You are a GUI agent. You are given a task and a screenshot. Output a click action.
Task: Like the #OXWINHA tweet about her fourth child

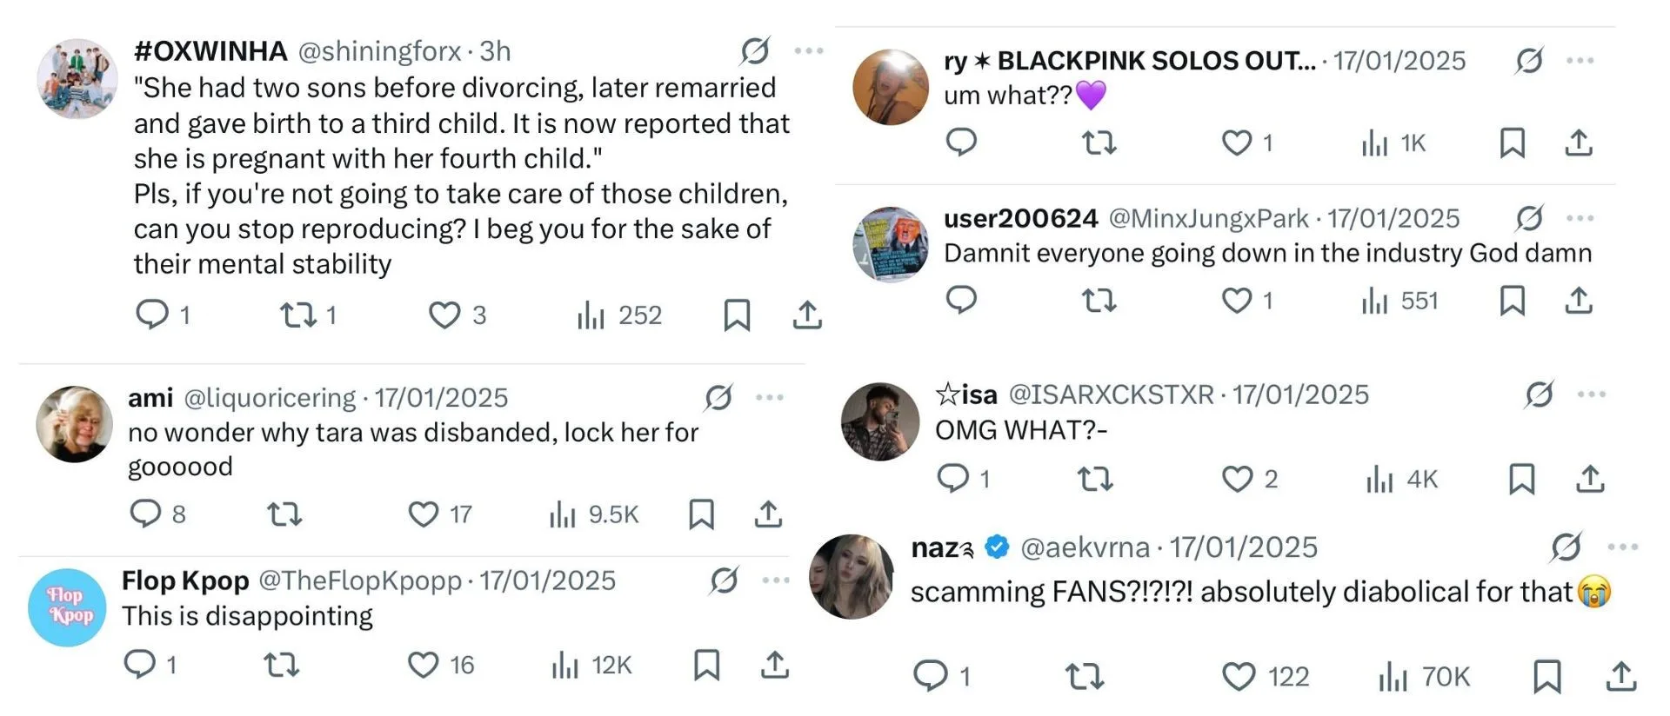coord(444,315)
